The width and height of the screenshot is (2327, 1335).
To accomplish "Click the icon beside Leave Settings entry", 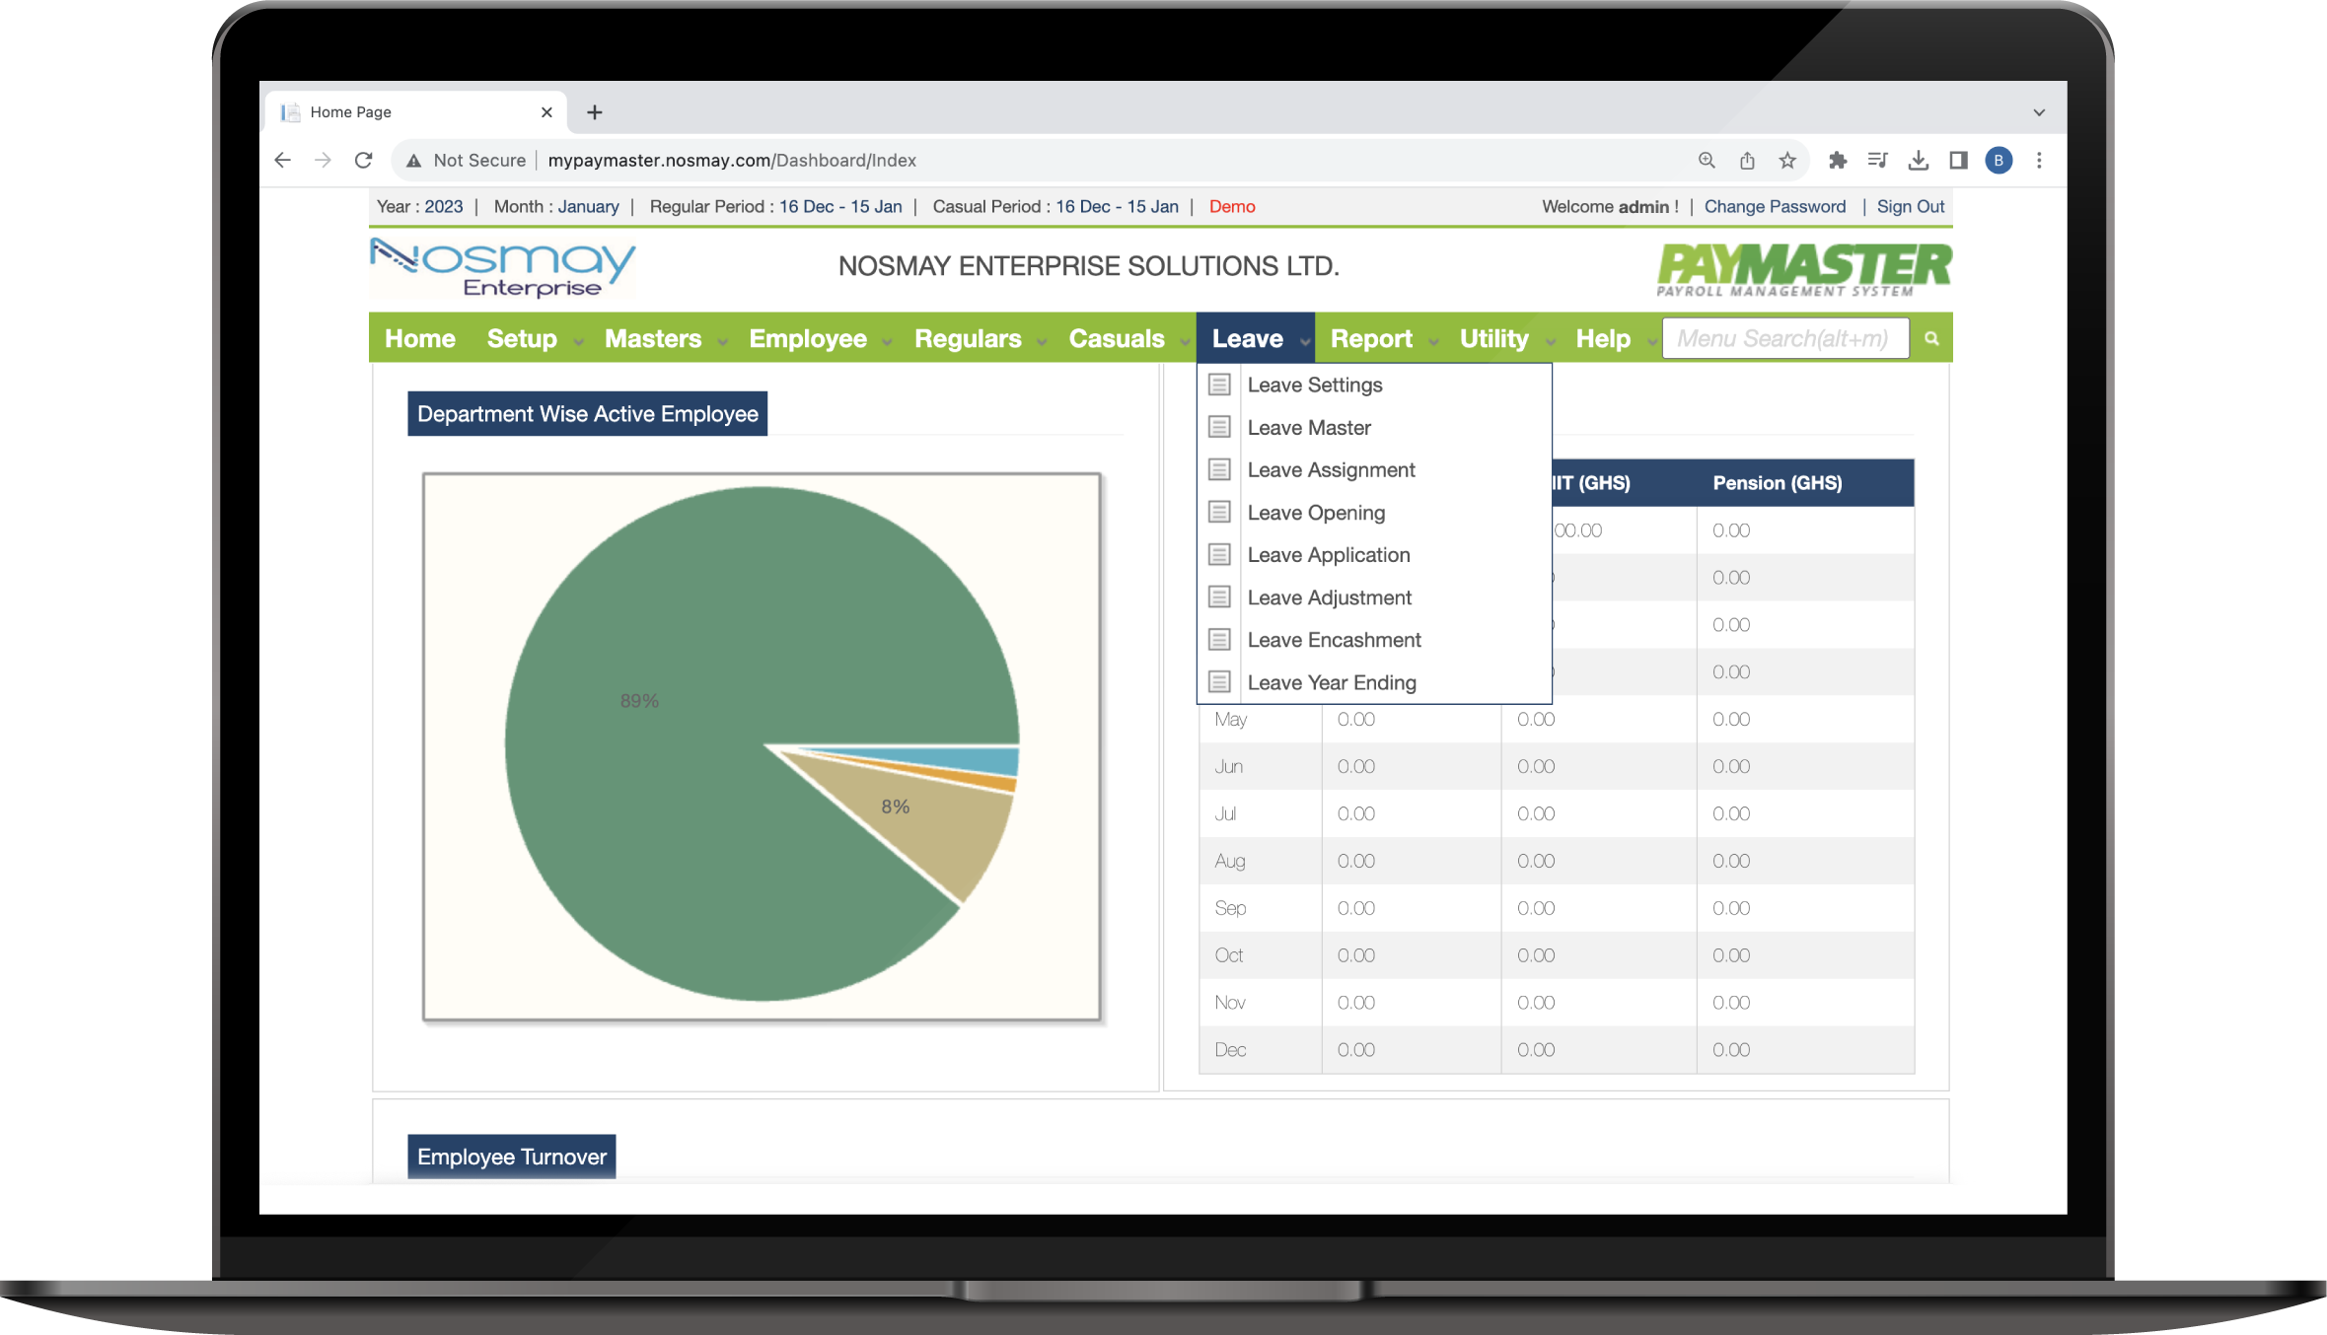I will 1219,385.
